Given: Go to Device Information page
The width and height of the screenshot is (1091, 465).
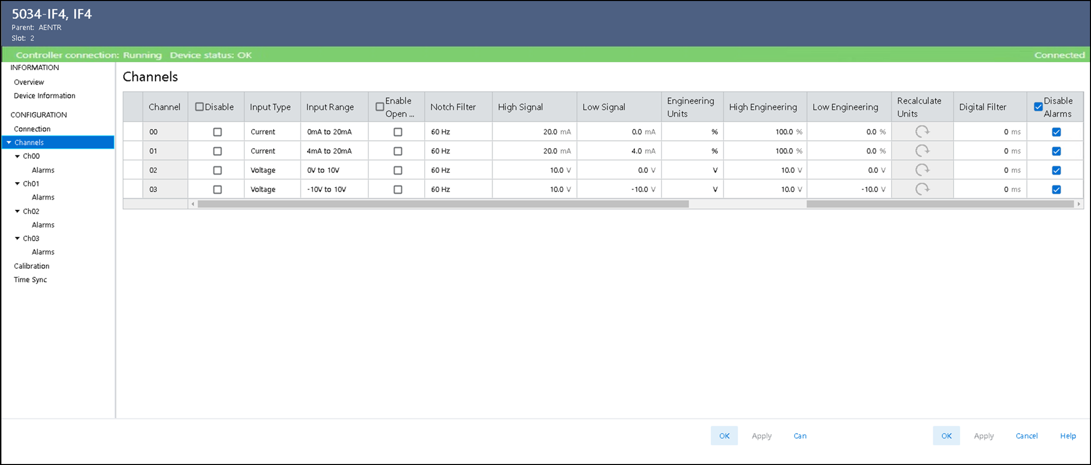Looking at the screenshot, I should tap(44, 96).
